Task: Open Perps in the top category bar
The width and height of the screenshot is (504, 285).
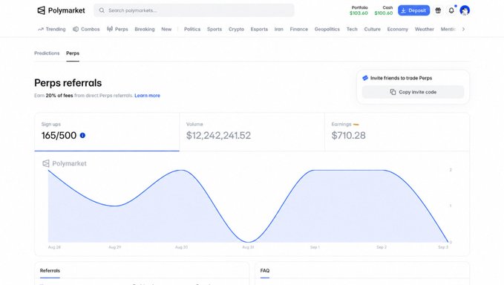Action: click(x=117, y=29)
